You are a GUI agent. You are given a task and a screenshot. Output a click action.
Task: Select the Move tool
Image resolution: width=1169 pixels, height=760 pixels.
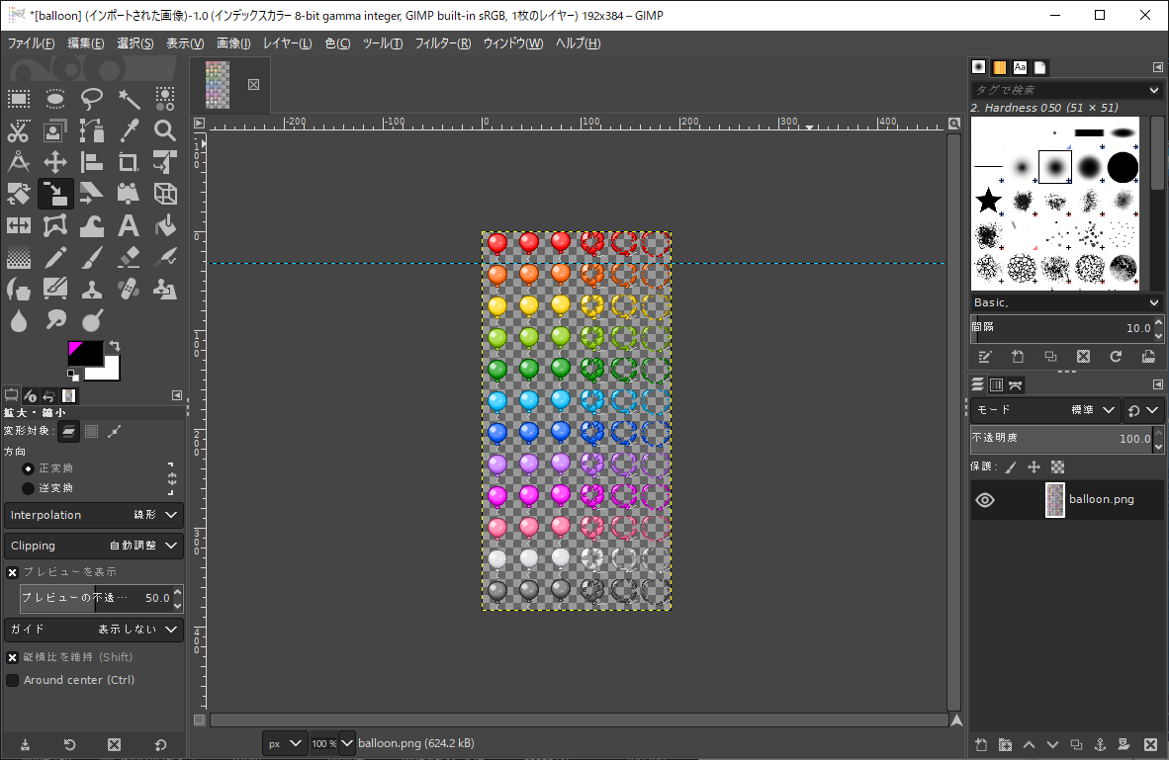[55, 162]
